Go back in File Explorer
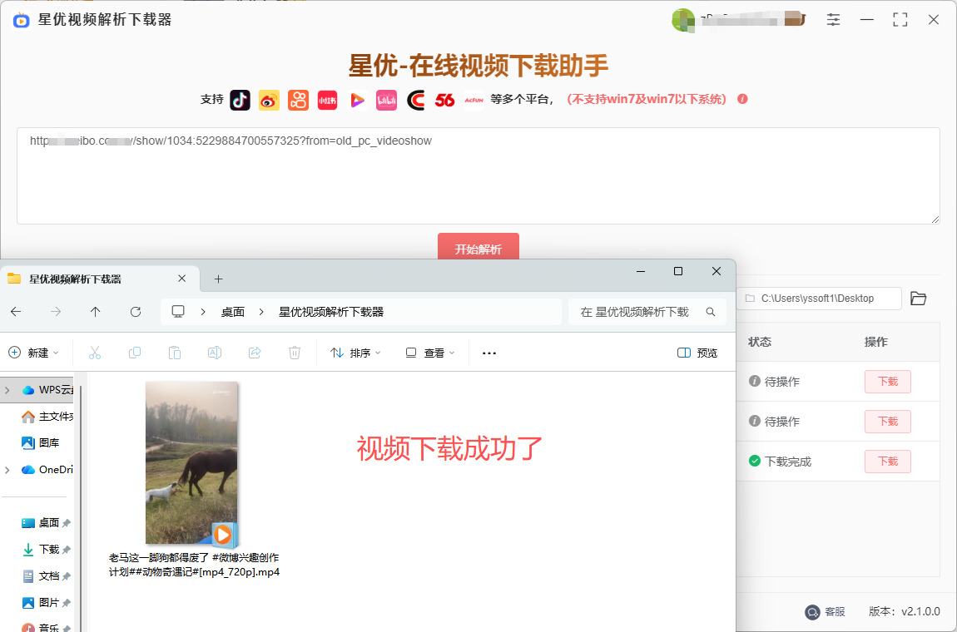The height and width of the screenshot is (632, 957). (16, 312)
